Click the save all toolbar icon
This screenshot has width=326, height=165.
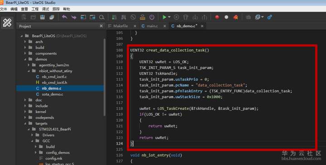[x=52, y=17]
